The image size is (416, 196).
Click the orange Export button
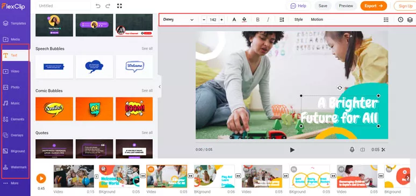pos(374,6)
